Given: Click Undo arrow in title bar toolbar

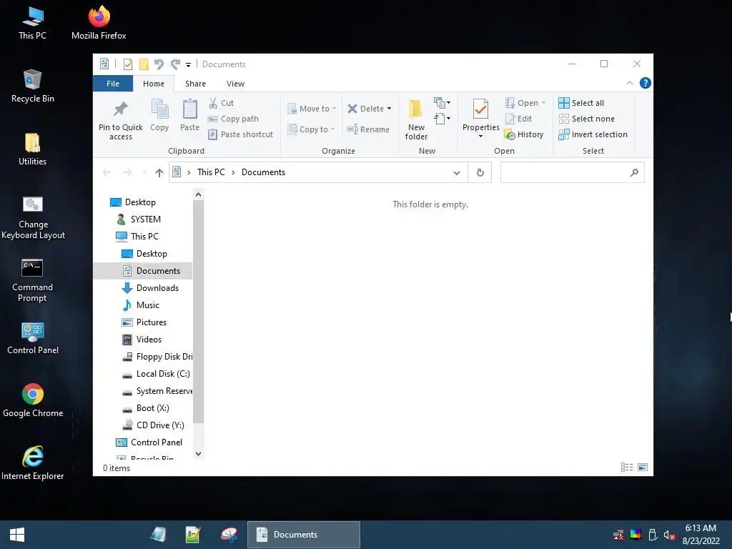Looking at the screenshot, I should click(159, 64).
